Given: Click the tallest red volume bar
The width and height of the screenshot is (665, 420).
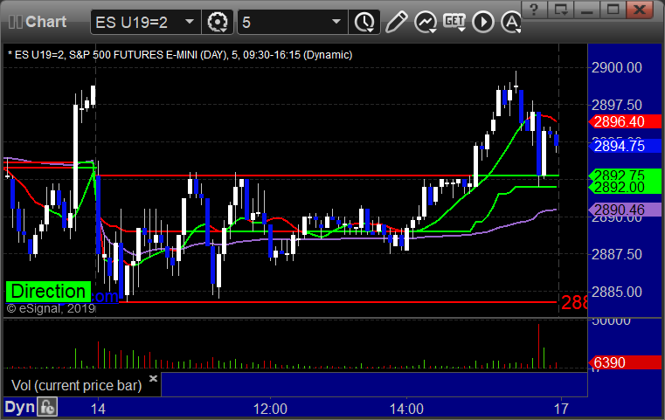Looking at the screenshot, I should [x=538, y=346].
